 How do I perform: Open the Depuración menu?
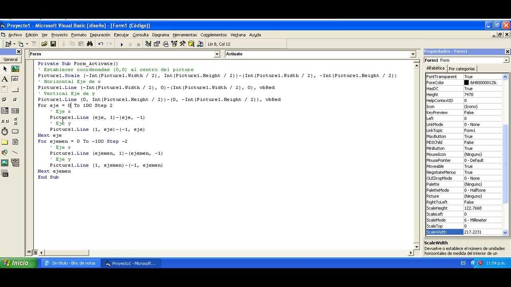(100, 35)
